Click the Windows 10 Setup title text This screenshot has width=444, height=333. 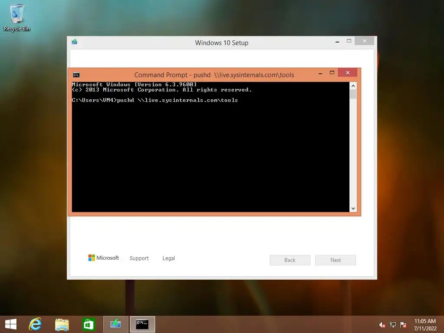click(222, 43)
